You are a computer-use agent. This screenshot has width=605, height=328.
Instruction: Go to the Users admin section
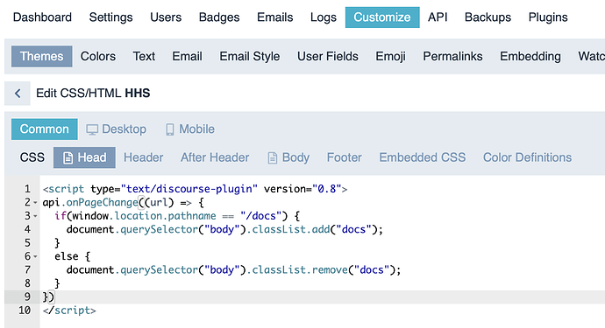click(166, 17)
